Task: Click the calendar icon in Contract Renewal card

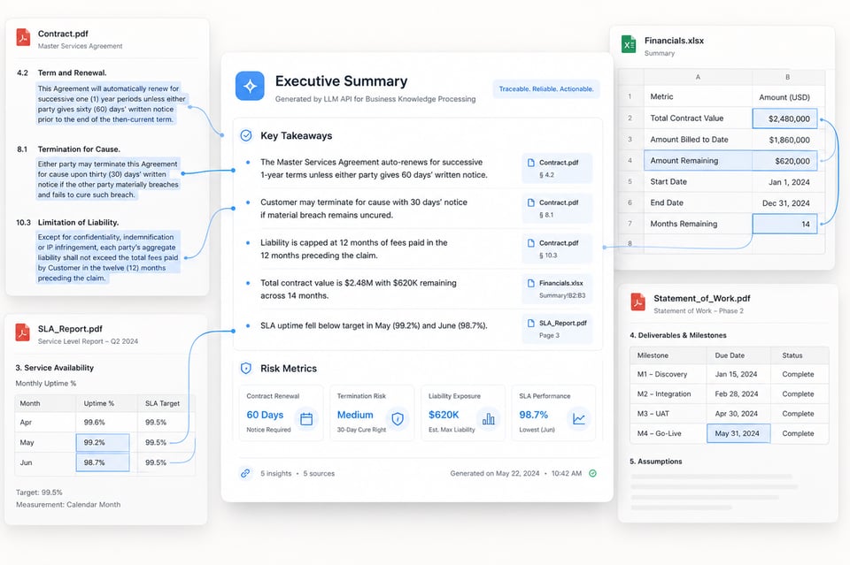Action: pyautogui.click(x=306, y=418)
